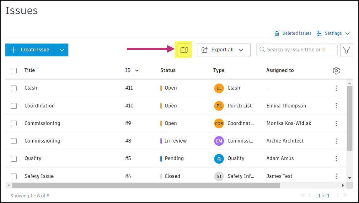Screen dimensions: 359x203
Task: Click the Create issue button
Action: 30,50
